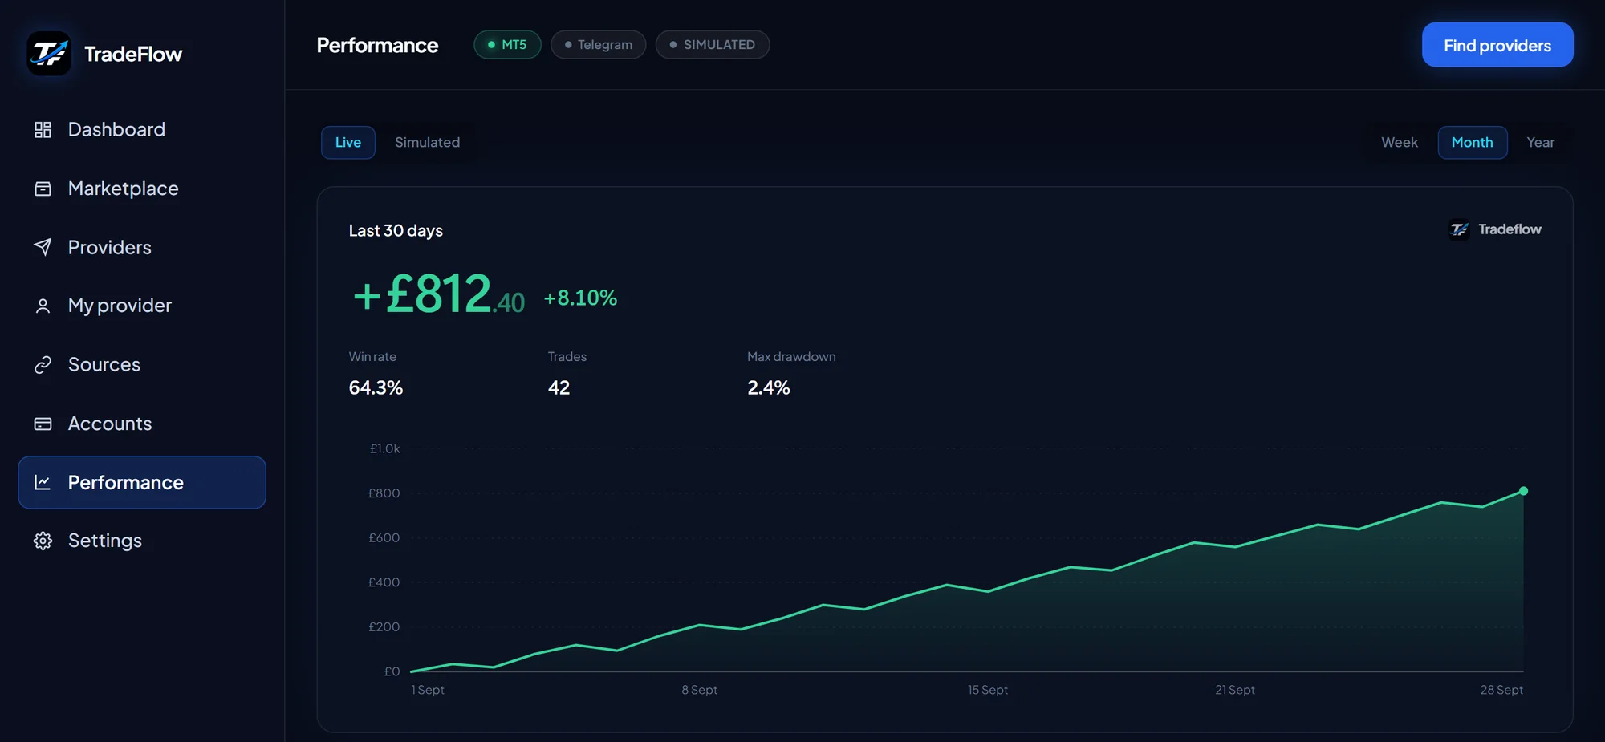Click the green endpoint dot on chart
The width and height of the screenshot is (1605, 742).
click(1523, 491)
